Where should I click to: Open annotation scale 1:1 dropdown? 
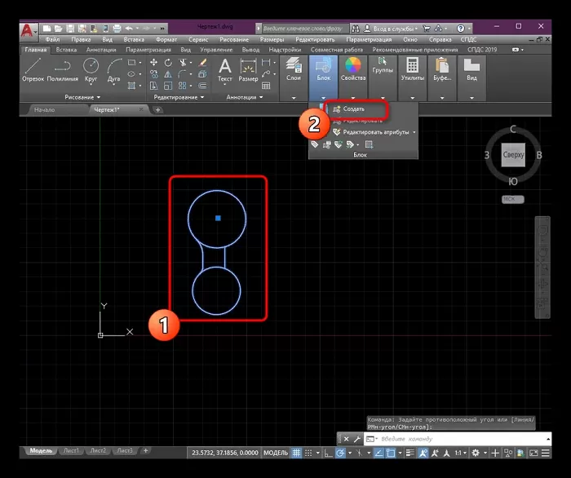point(461,453)
